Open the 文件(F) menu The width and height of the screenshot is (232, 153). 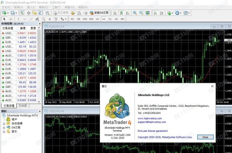[x=6, y=7]
